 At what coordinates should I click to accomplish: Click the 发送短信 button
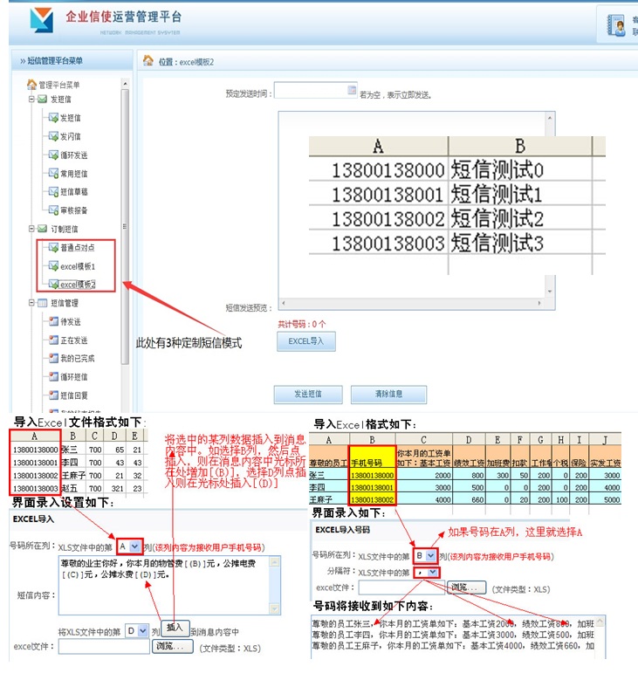[x=308, y=394]
